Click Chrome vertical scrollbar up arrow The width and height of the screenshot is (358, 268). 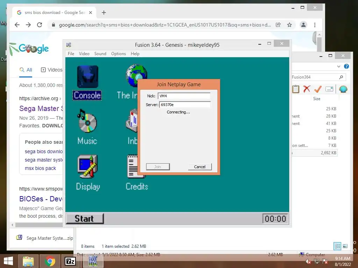[x=320, y=35]
